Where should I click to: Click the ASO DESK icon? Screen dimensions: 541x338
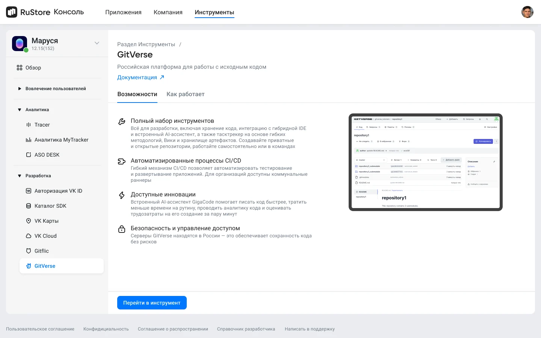tap(29, 155)
